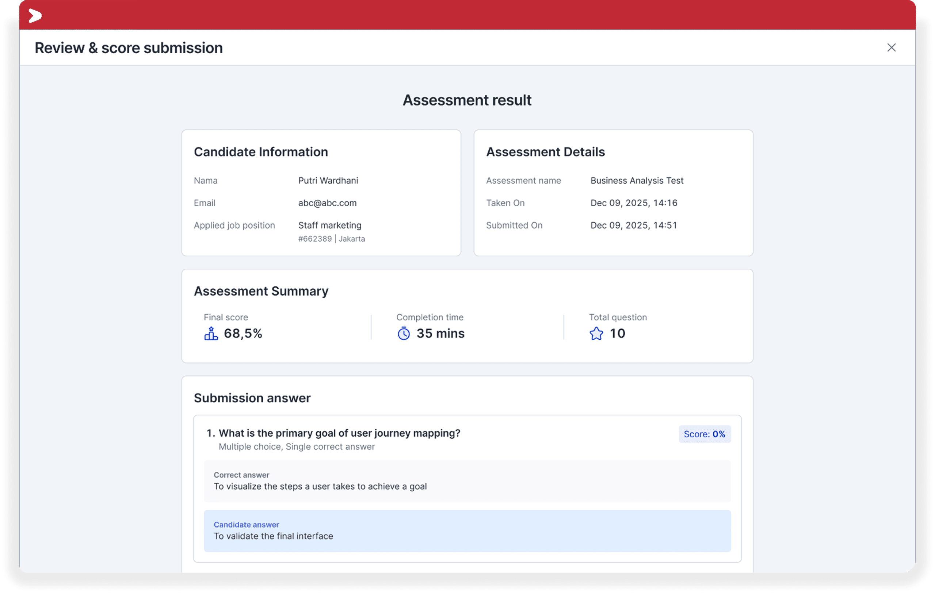This screenshot has height=594, width=935.
Task: Click the 35 mins completion time value
Action: click(440, 333)
